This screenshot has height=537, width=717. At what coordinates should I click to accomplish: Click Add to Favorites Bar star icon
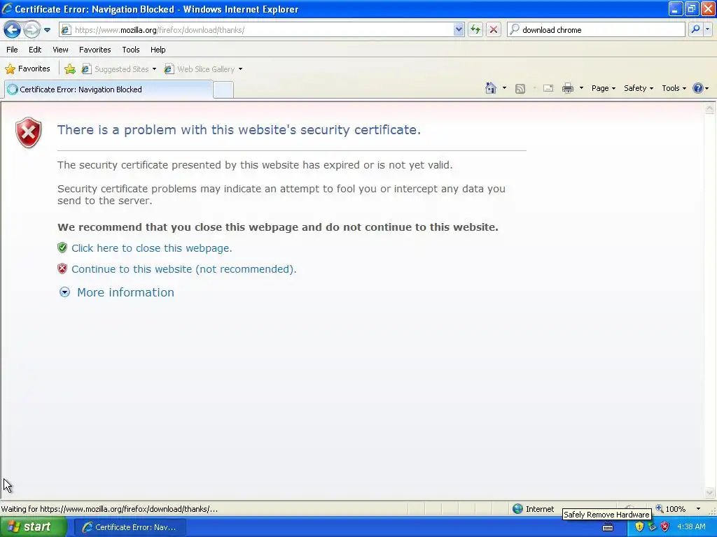[70, 69]
